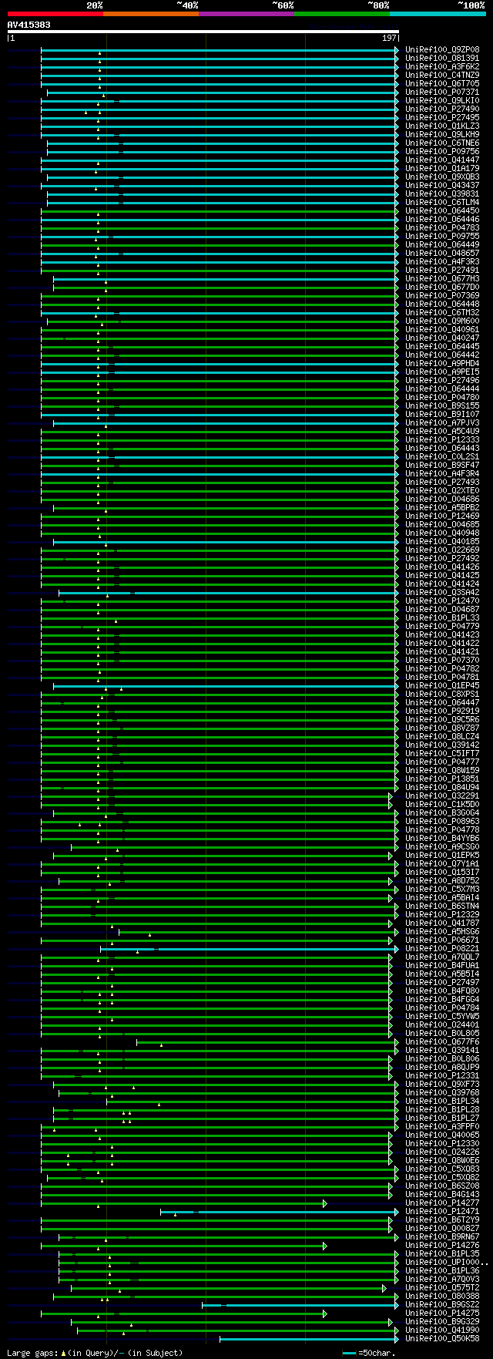Click label UniRef100_Q41990
493x1359 pixels.
[442, 1330]
